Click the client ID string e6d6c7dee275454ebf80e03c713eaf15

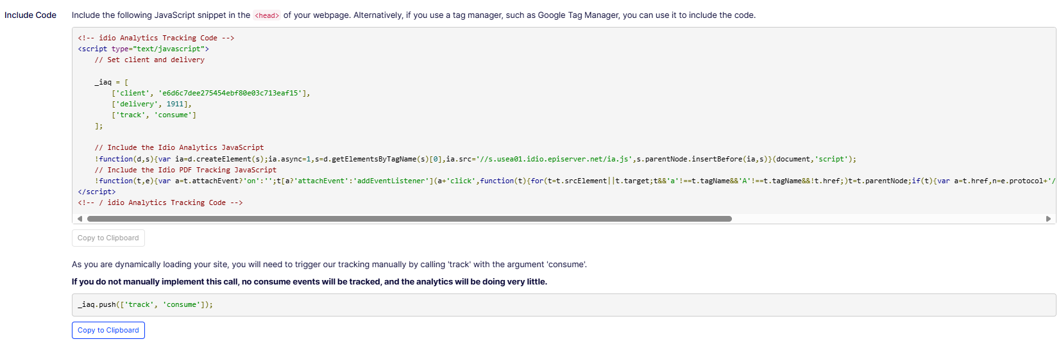pyautogui.click(x=230, y=93)
